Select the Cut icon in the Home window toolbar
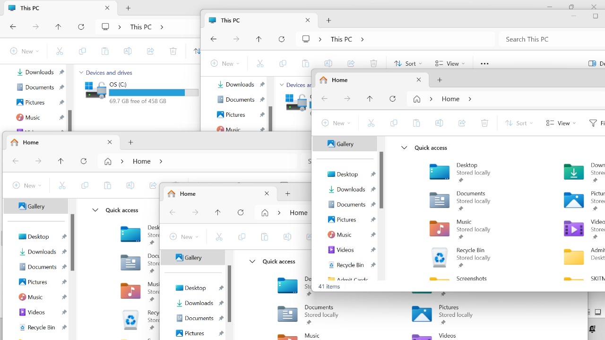This screenshot has height=340, width=605. [372, 123]
